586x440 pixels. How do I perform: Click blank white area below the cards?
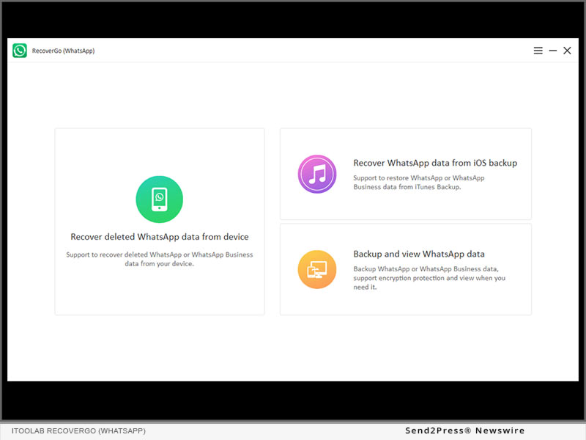click(293, 348)
